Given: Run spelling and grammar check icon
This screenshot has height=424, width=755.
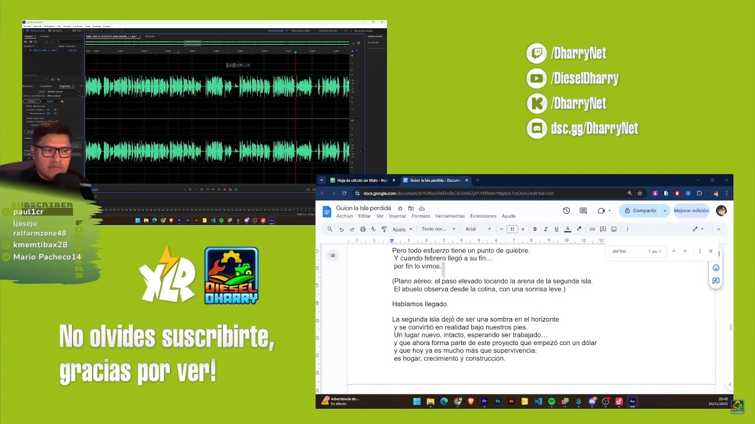Looking at the screenshot, I should point(373,229).
